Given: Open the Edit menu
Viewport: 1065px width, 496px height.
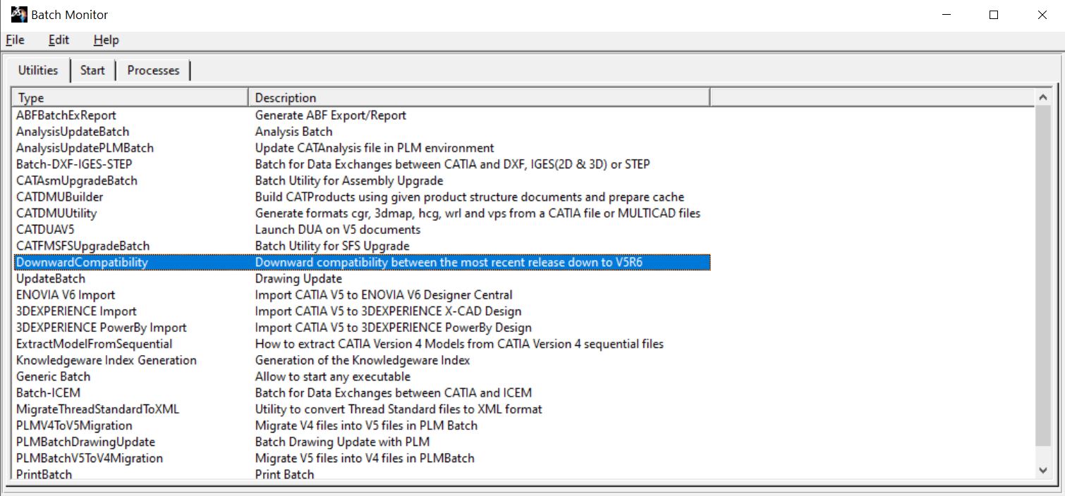Looking at the screenshot, I should click(59, 40).
